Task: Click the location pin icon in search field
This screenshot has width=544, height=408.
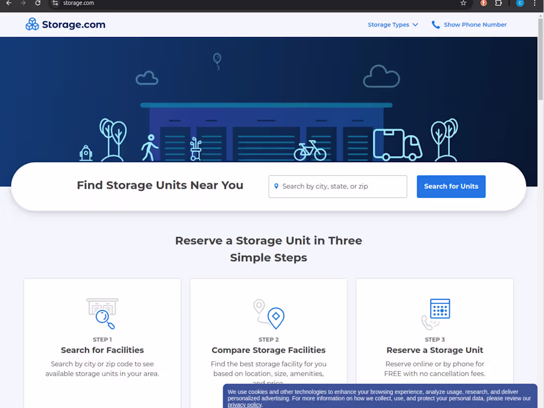Action: tap(276, 186)
